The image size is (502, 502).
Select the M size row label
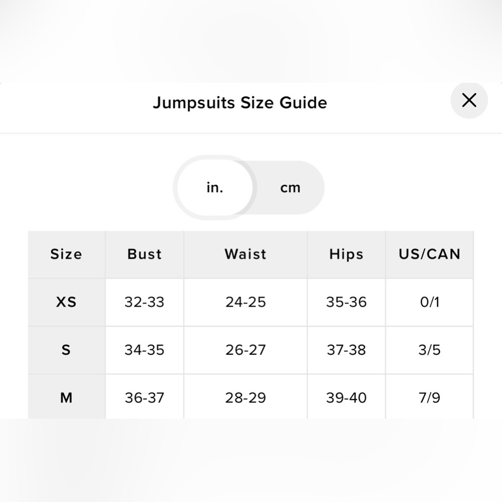pyautogui.click(x=66, y=398)
